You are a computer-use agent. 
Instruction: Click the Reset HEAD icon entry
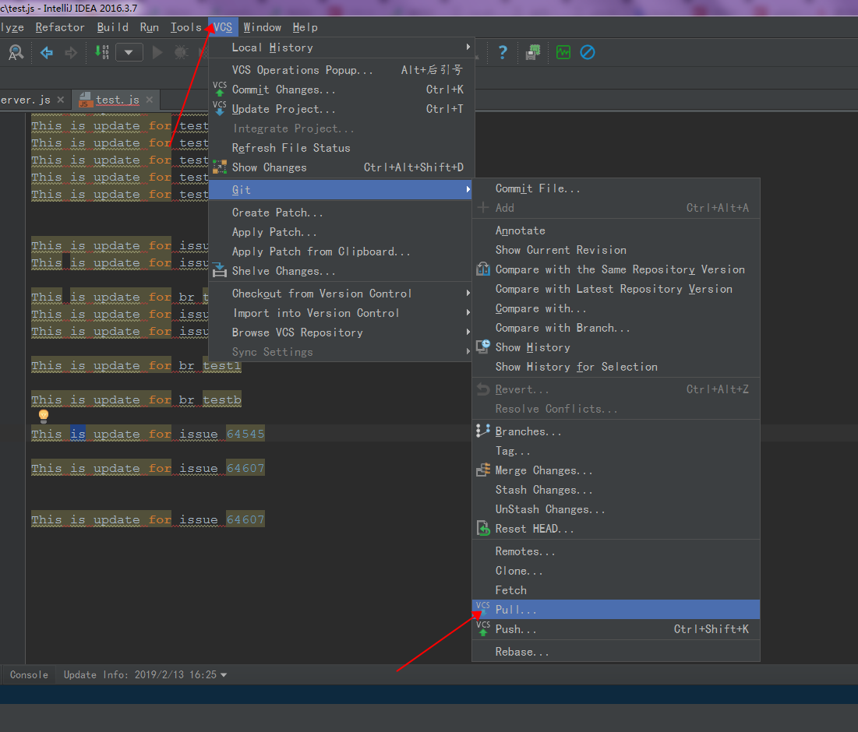(x=483, y=528)
